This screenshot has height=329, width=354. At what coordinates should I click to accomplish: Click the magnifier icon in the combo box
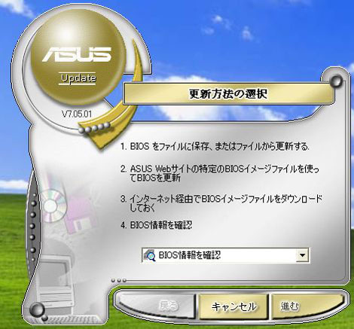coord(149,255)
